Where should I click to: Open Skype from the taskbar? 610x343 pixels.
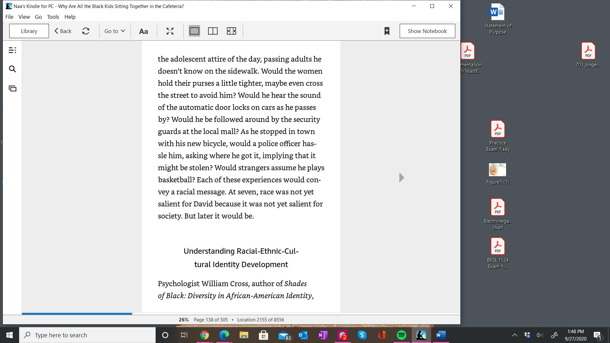click(x=362, y=335)
